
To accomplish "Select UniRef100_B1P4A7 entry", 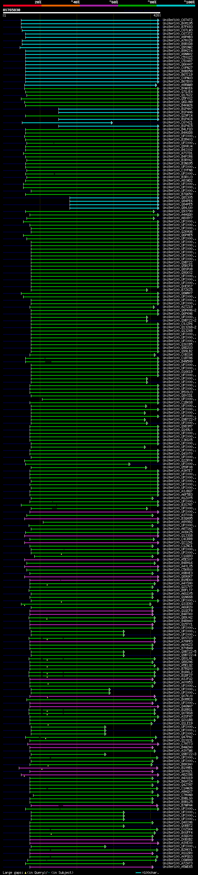I will [178, 109].
